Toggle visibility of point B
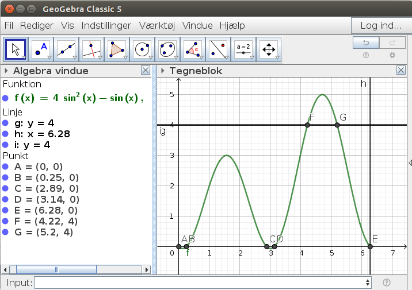 (5, 177)
